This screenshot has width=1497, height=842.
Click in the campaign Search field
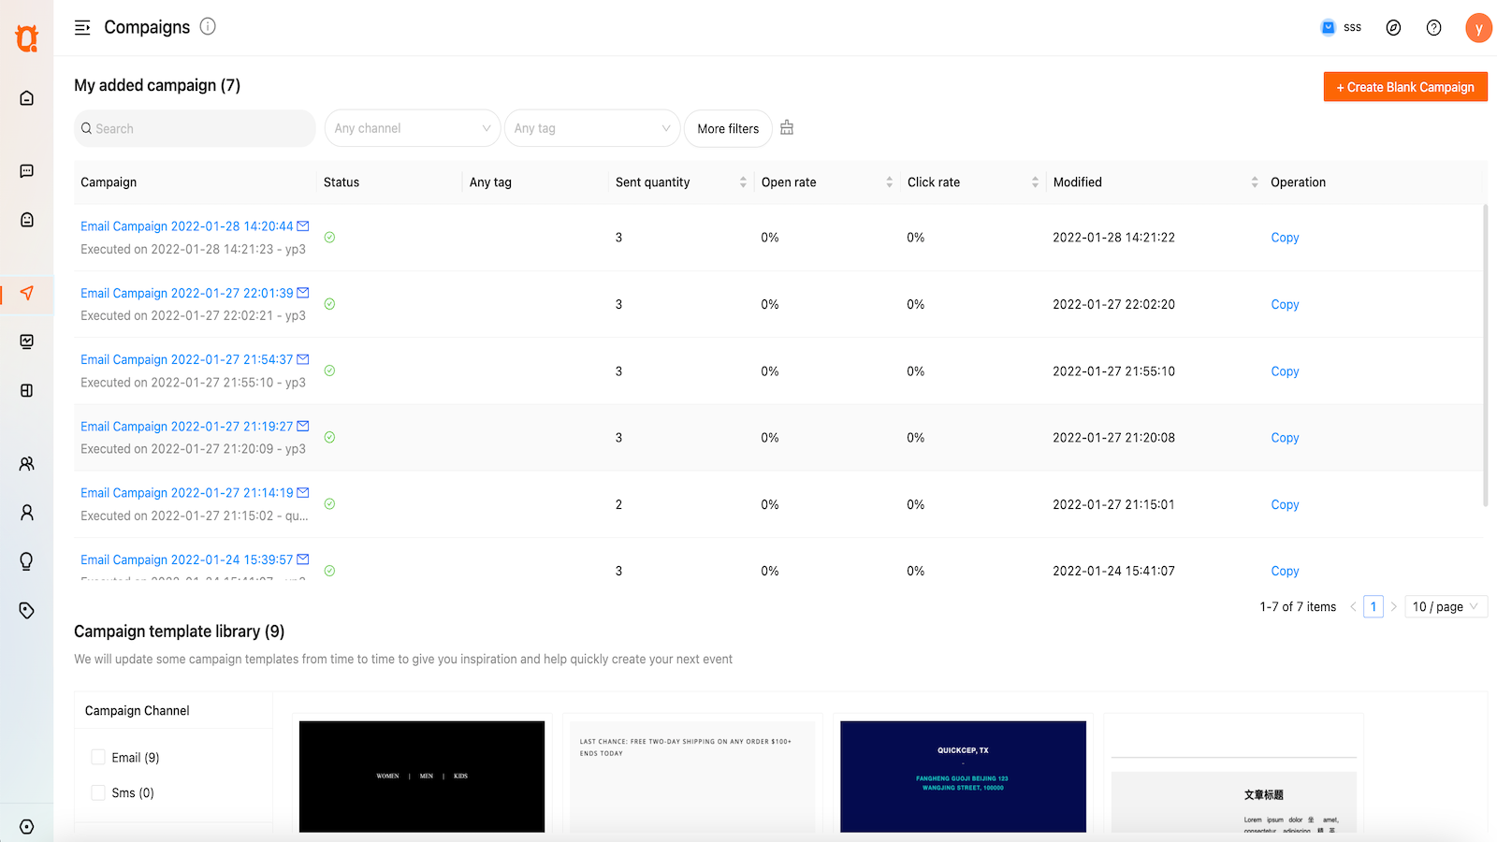(195, 129)
